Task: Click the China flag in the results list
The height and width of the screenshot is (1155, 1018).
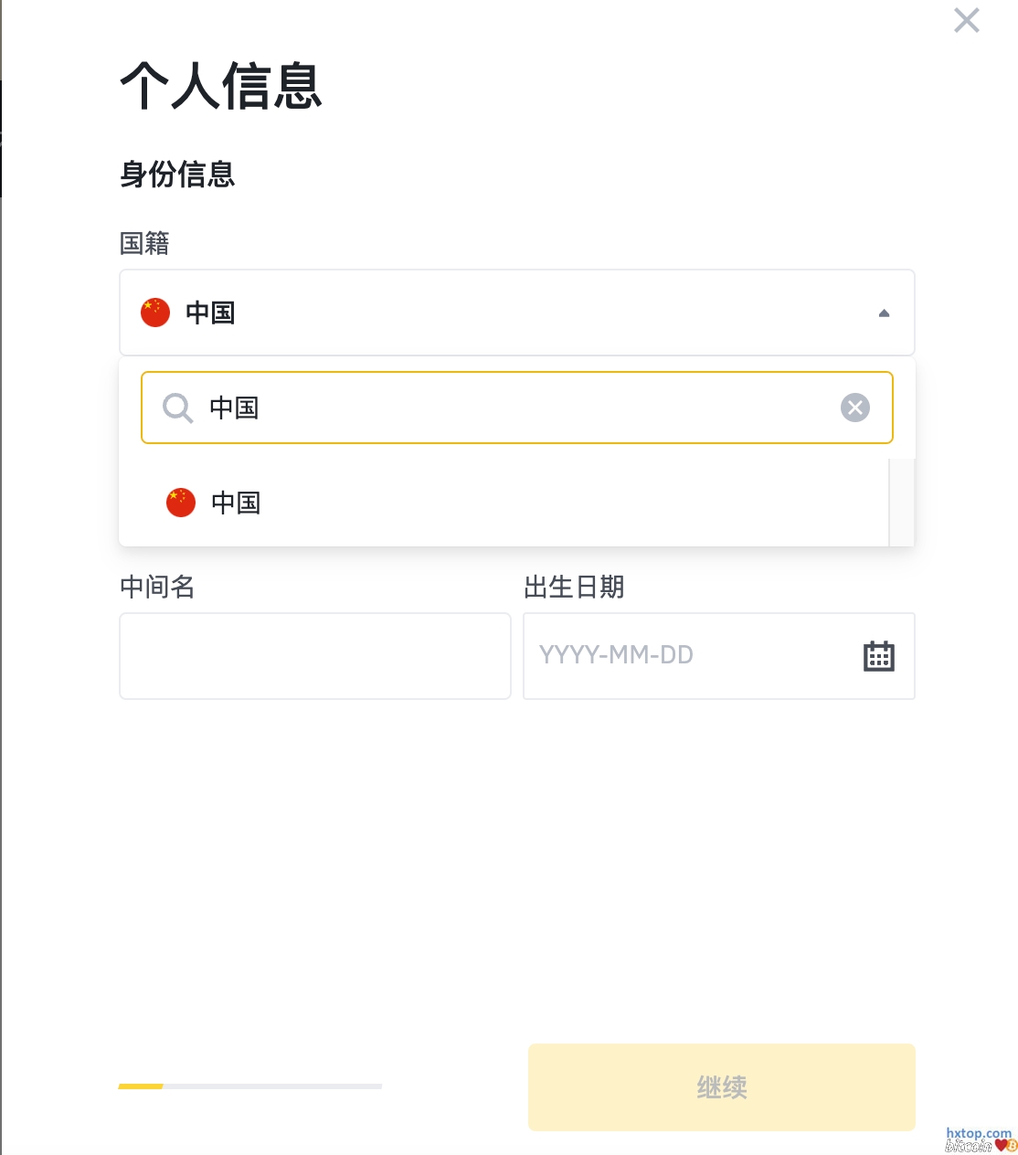Action: coord(181,503)
